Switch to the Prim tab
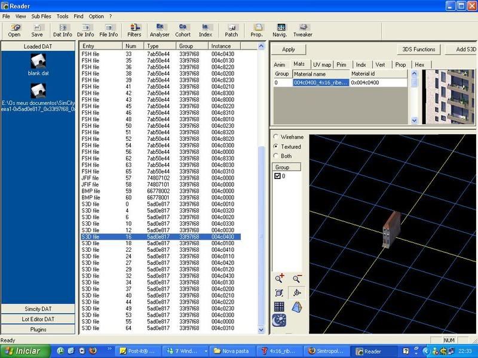This screenshot has width=478, height=358. tap(341, 64)
